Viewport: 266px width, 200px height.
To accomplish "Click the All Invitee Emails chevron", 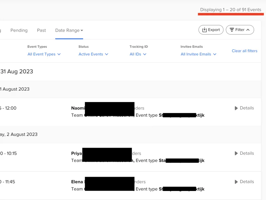I will point(214,54).
